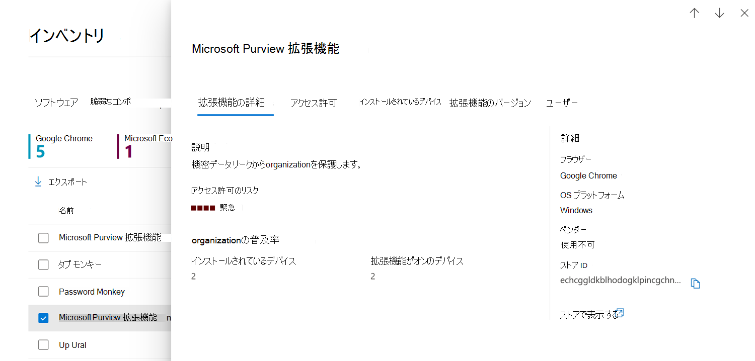The width and height of the screenshot is (755, 361).
Task: Go to next item with down arrow
Action: (x=719, y=14)
